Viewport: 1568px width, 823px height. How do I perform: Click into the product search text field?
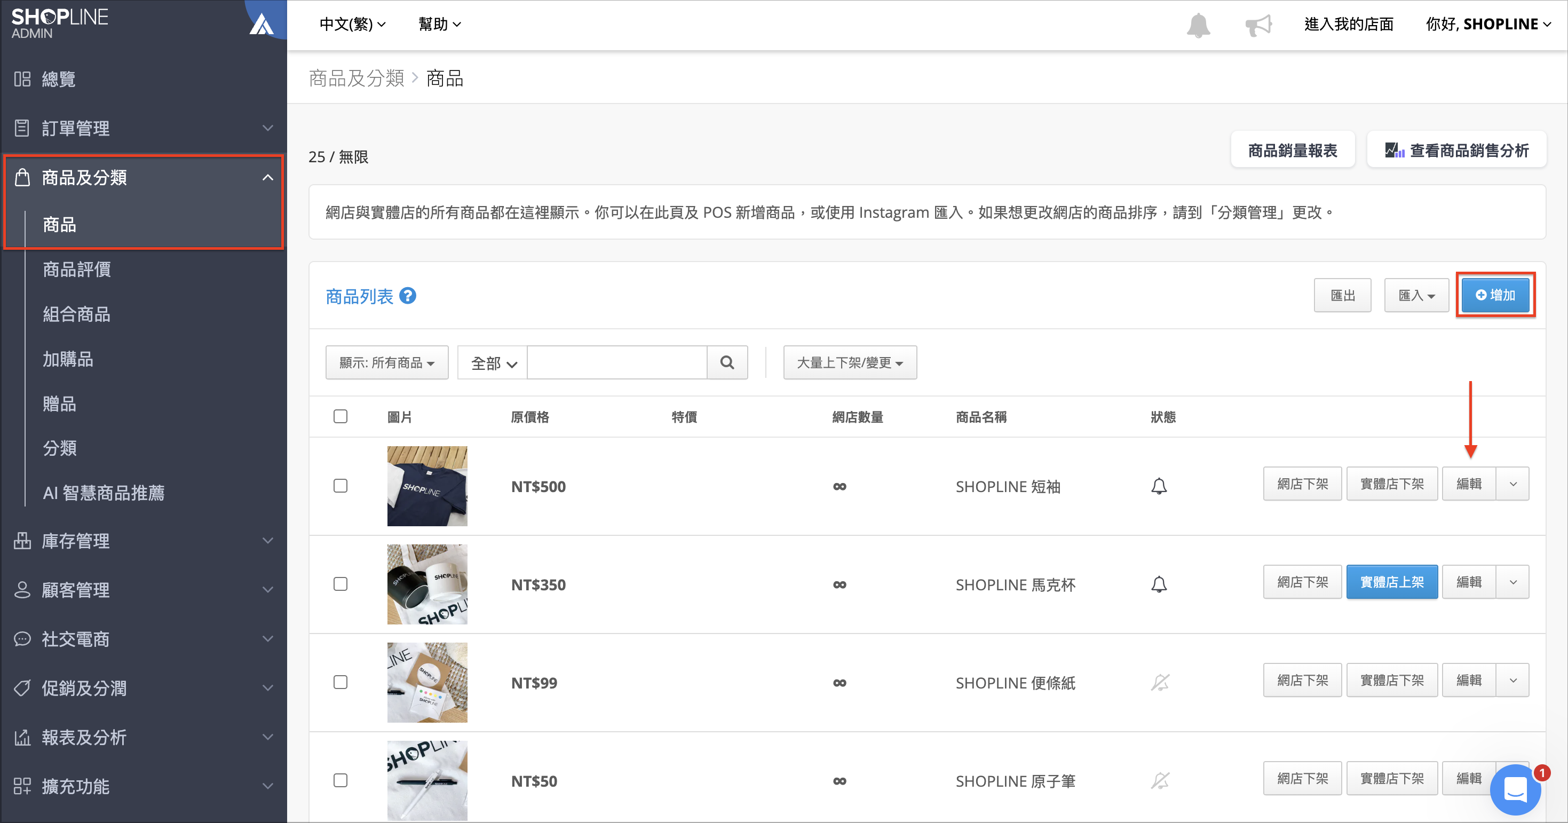(x=617, y=362)
